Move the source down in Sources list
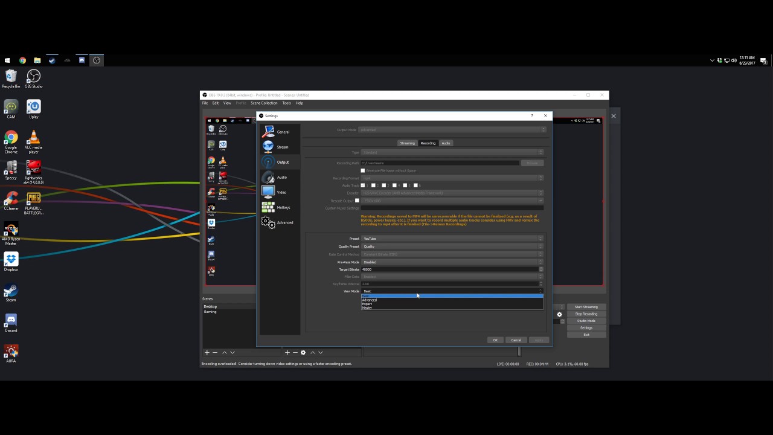 321,352
